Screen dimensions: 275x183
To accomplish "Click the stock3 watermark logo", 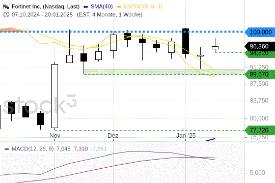I will (40, 104).
